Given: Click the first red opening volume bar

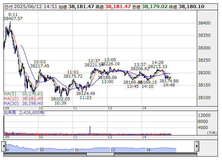Looking at the screenshot, I should tap(4, 125).
